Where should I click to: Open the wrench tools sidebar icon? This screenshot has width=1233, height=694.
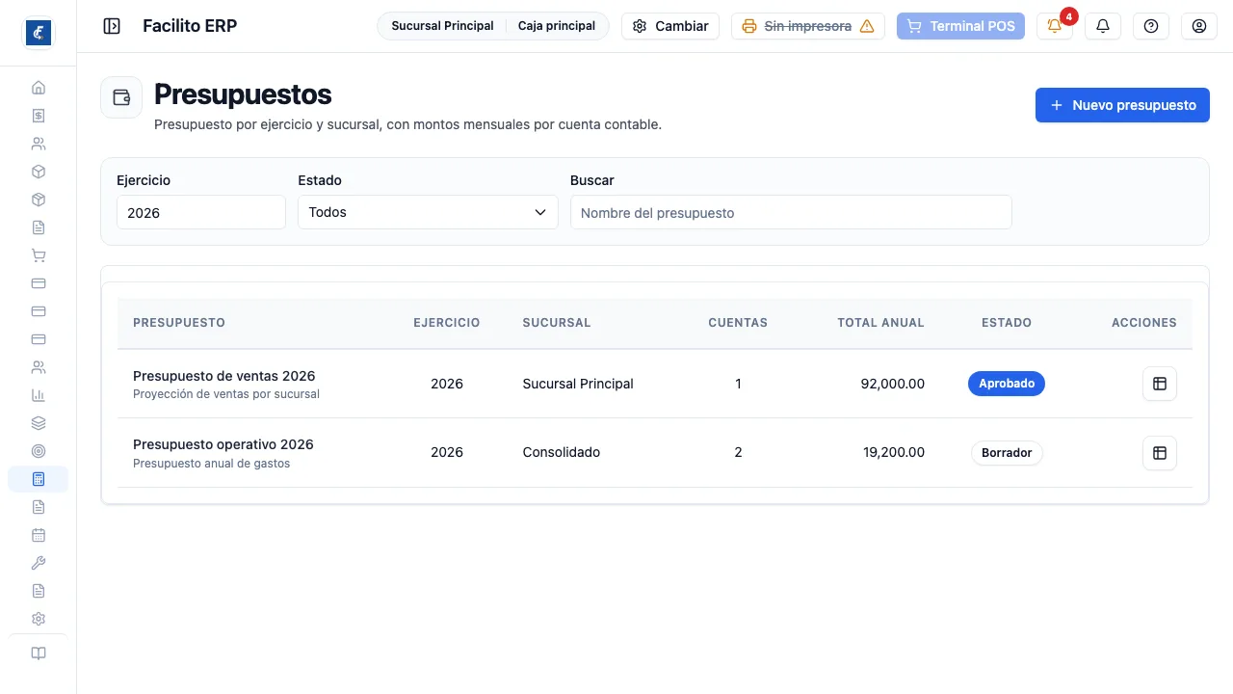(39, 563)
